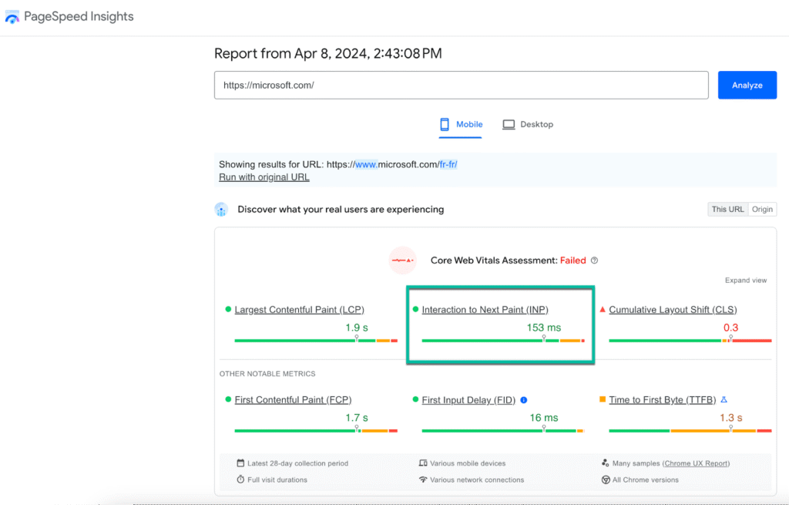This screenshot has height=505, width=789.
Task: Open First Input Delay (FID) link
Action: coord(468,400)
